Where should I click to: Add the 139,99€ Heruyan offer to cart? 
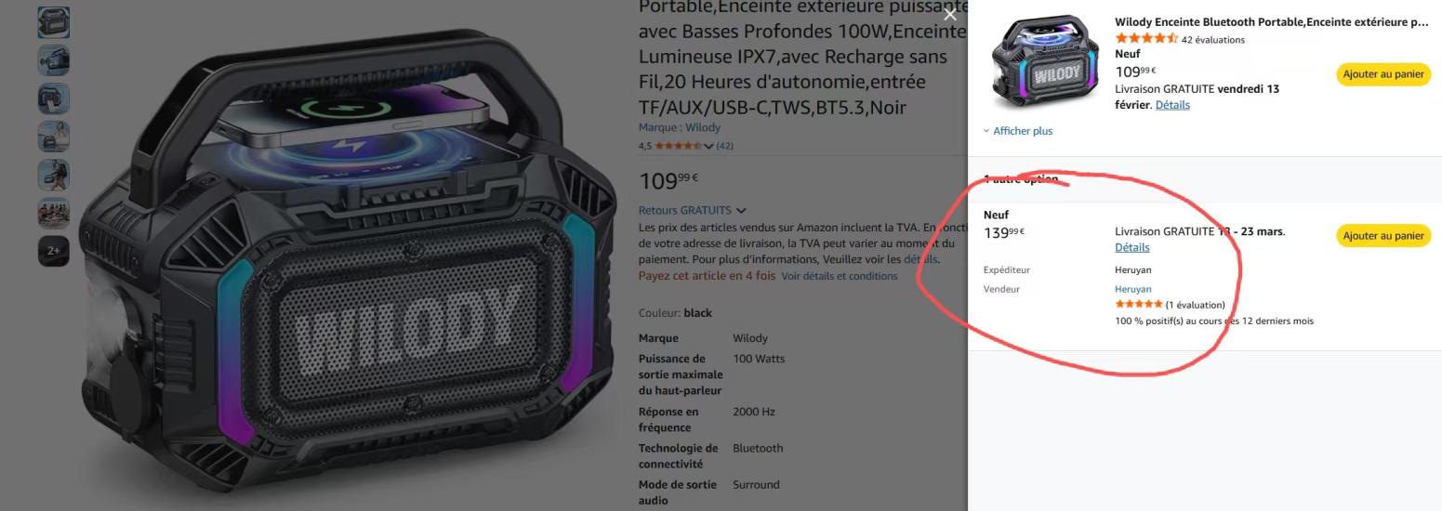tap(1383, 236)
